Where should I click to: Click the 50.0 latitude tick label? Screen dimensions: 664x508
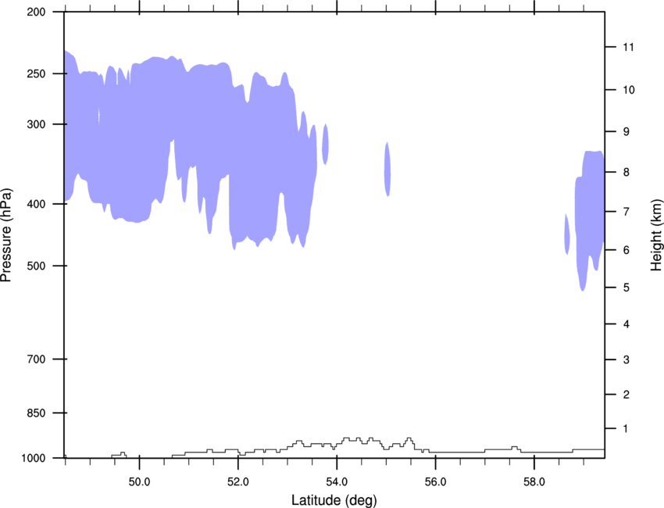pyautogui.click(x=139, y=482)
